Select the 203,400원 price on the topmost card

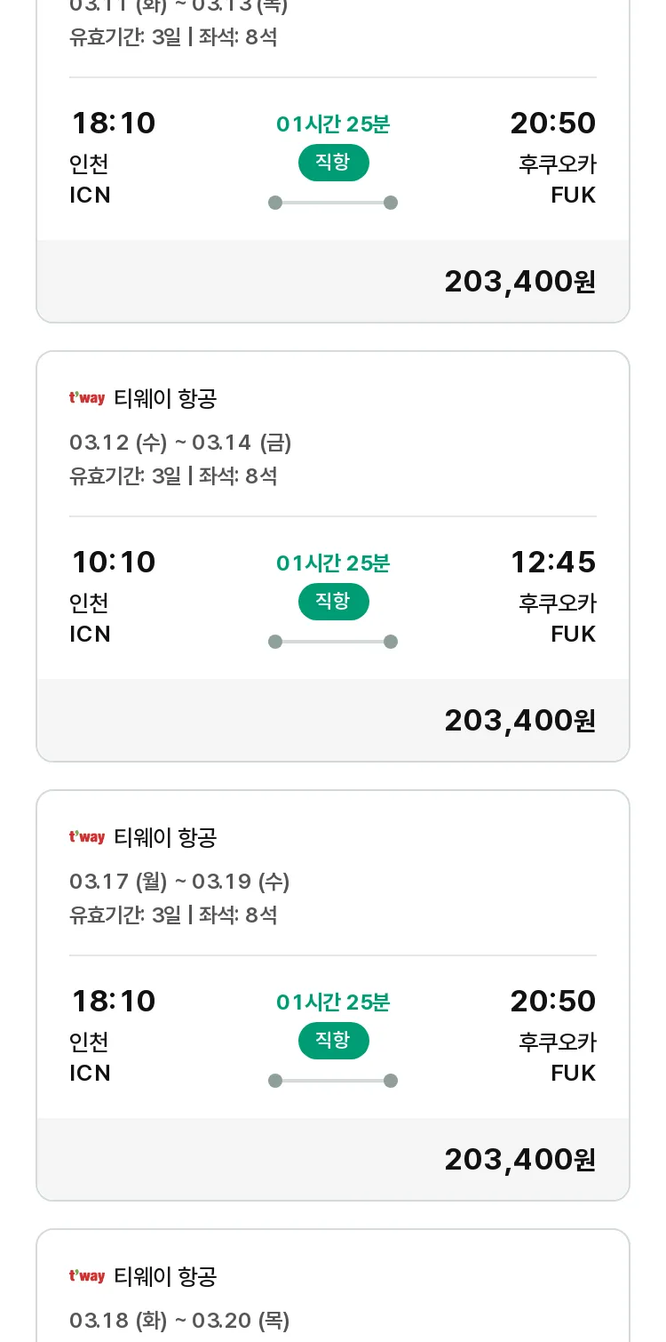(x=519, y=281)
